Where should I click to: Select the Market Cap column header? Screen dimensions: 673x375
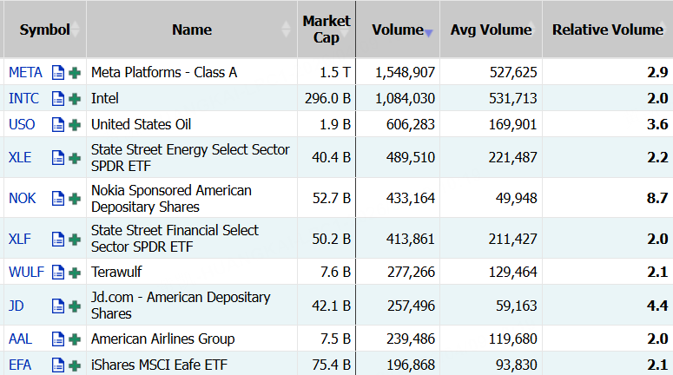click(326, 30)
